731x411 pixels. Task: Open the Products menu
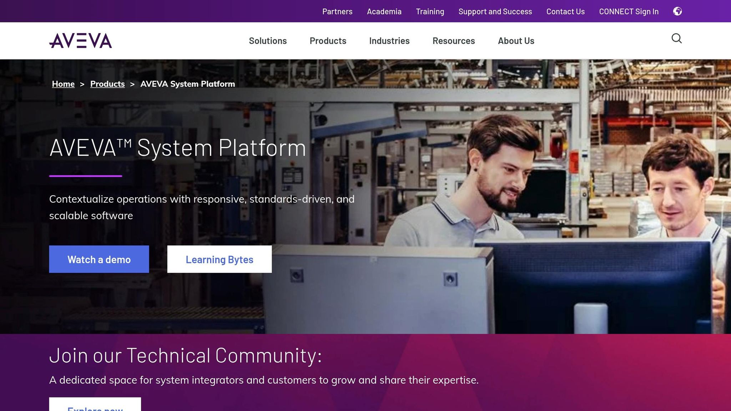click(x=328, y=41)
